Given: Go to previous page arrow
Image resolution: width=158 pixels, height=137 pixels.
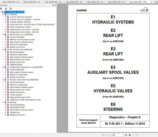Looking at the screenshot, I should 106,135.
